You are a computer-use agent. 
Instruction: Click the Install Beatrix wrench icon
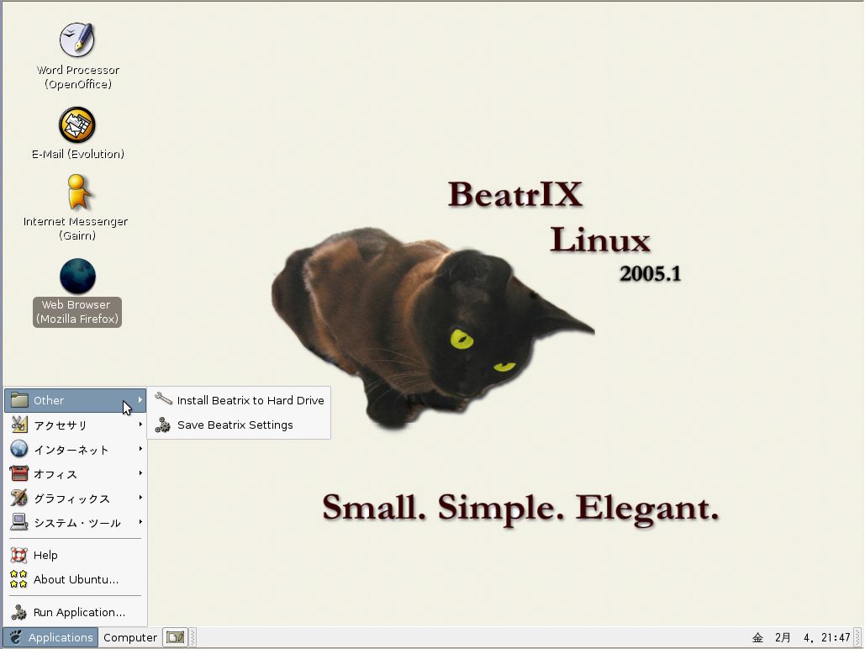[163, 399]
